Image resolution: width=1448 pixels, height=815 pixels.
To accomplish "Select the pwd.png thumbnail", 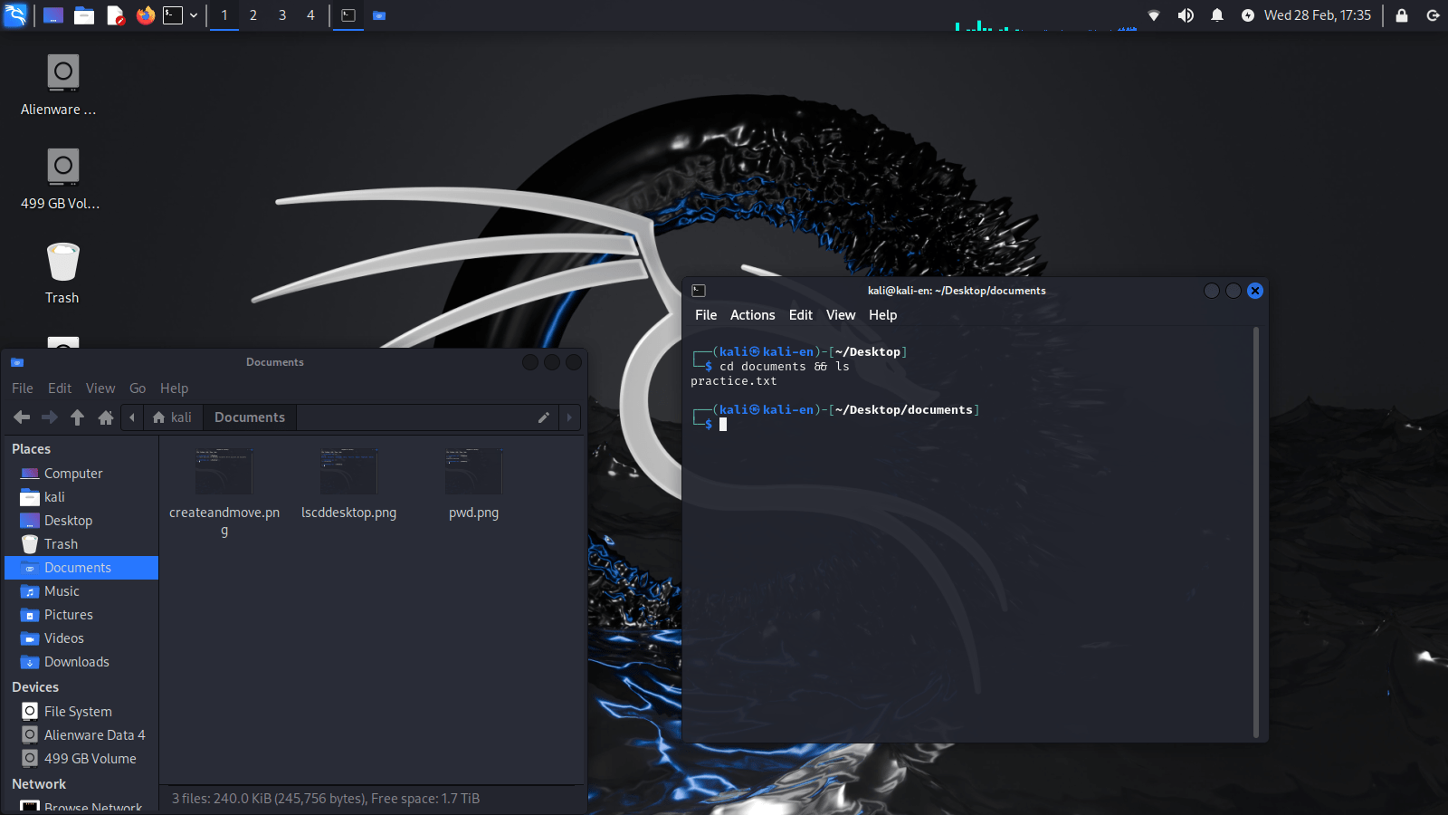I will tap(473, 471).
